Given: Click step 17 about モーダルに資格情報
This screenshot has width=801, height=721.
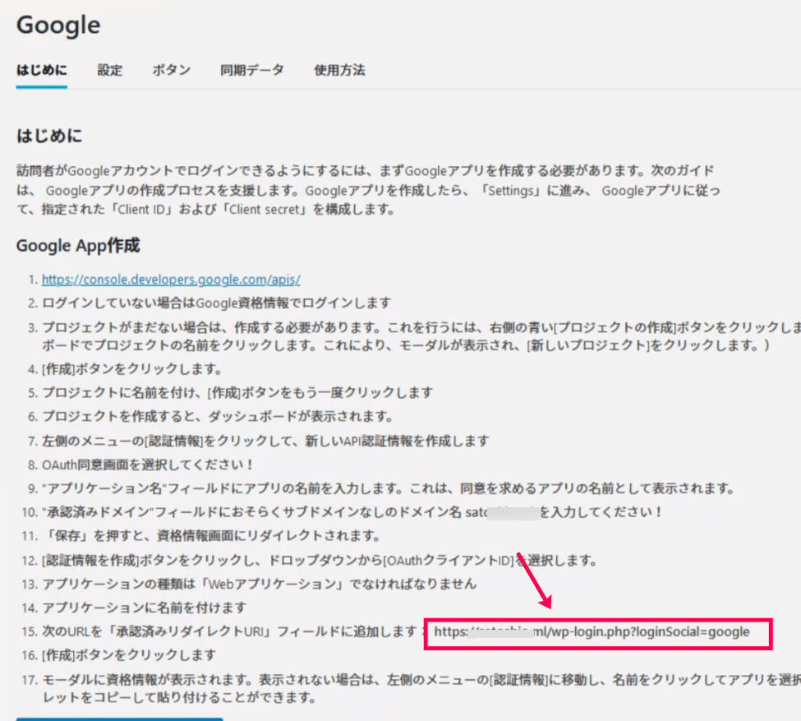Looking at the screenshot, I should pos(421,688).
